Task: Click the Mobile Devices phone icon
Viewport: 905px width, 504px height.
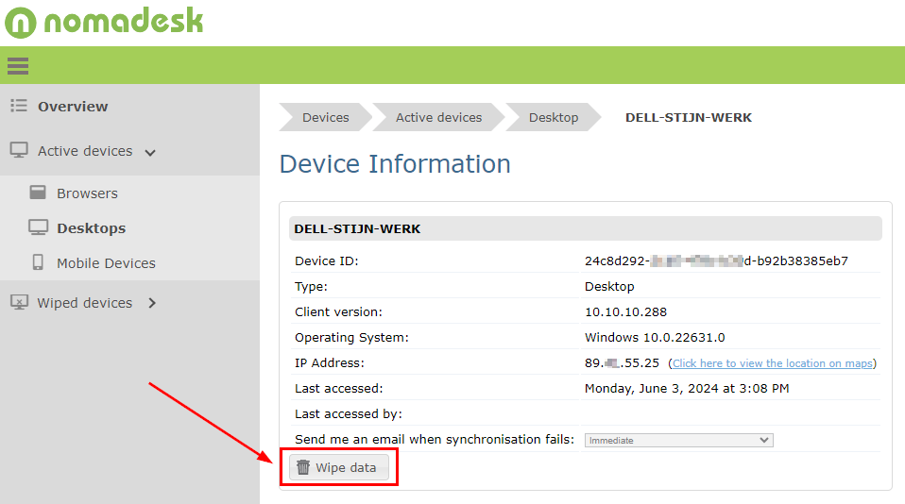Action: coord(38,262)
